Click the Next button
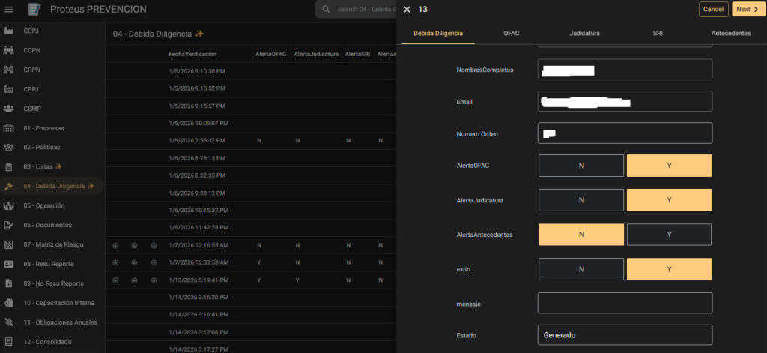Image resolution: width=767 pixels, height=353 pixels. [745, 10]
